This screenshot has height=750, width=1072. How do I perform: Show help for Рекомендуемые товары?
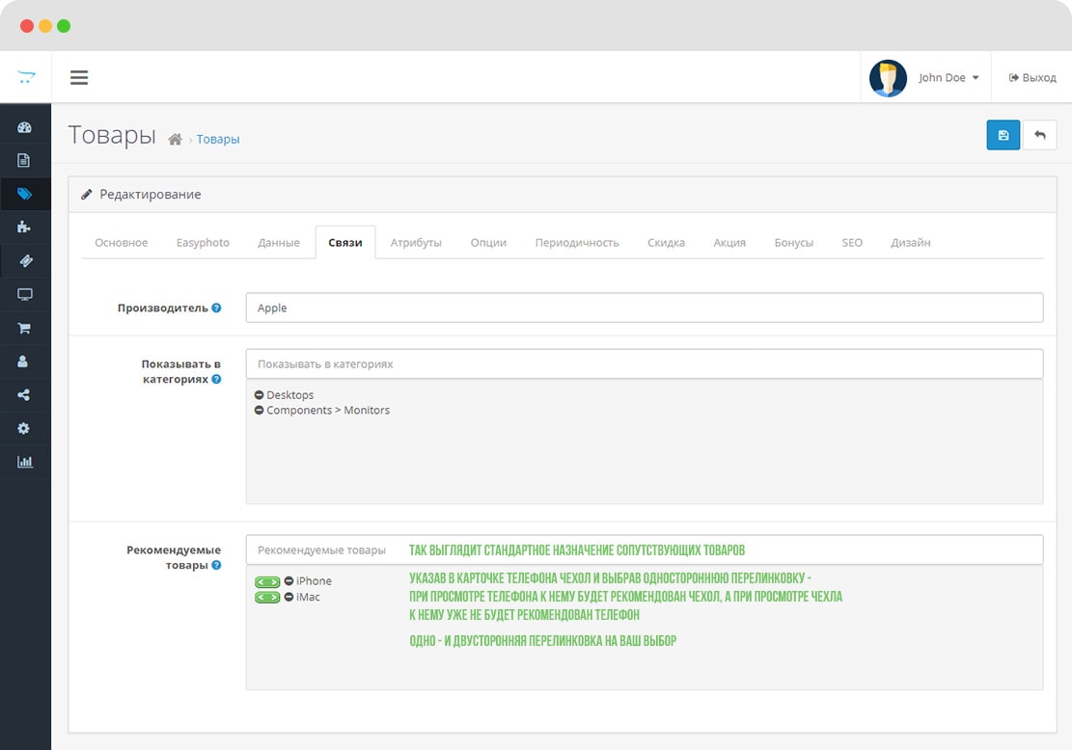(x=216, y=565)
